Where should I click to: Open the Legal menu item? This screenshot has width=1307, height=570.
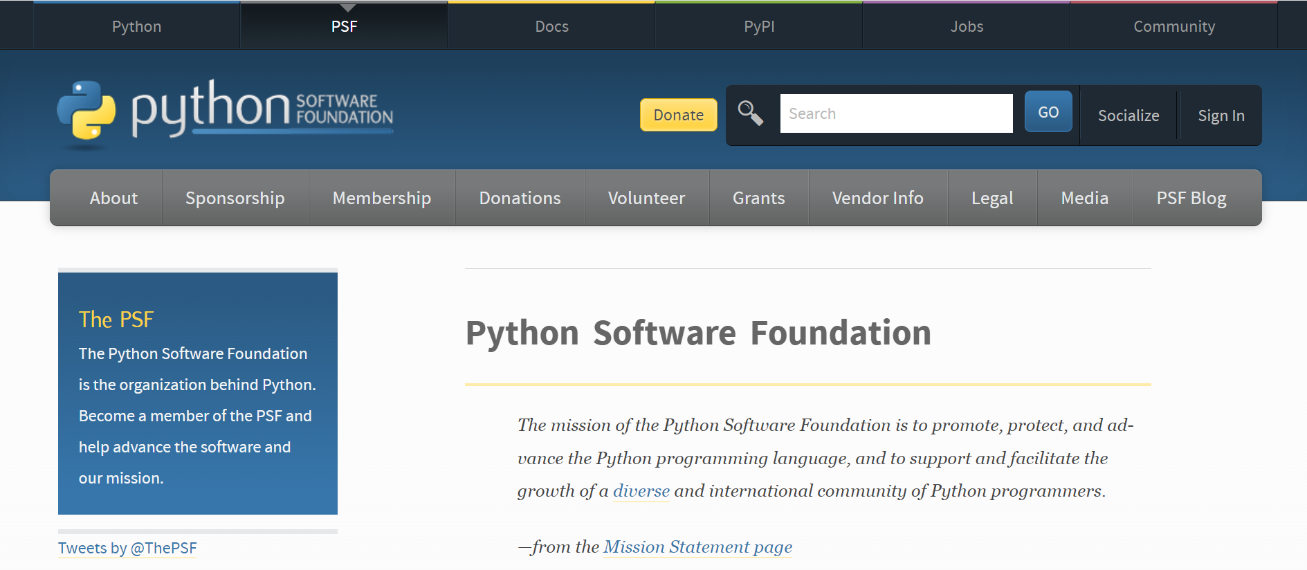click(x=992, y=198)
